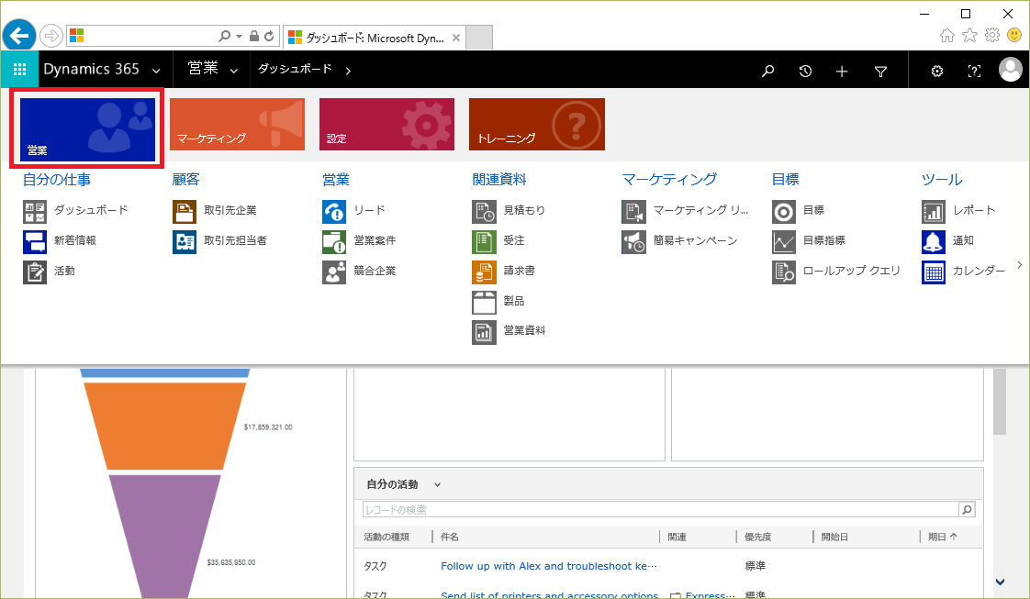
Task: Refresh the page using the address bar icon
Action: click(x=269, y=36)
